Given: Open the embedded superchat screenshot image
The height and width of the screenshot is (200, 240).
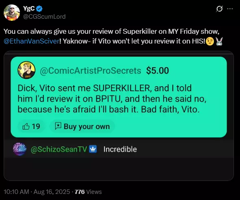Looking at the screenshot, I should click(x=119, y=116).
